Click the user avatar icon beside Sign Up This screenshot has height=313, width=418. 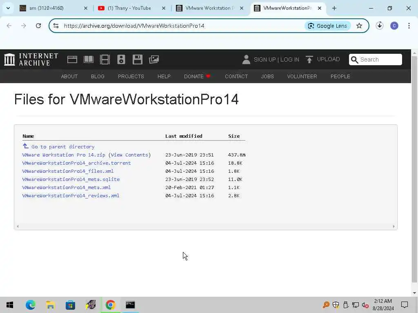coord(246,60)
